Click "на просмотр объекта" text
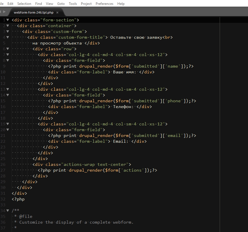 [57, 43]
